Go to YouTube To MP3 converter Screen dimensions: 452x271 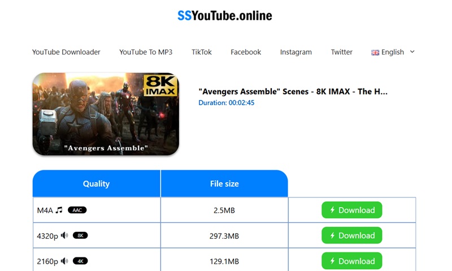146,52
